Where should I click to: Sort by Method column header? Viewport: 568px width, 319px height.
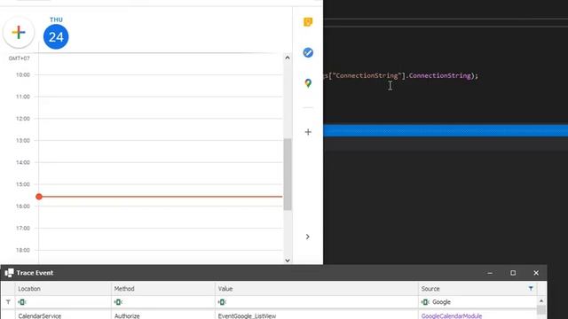(x=163, y=289)
